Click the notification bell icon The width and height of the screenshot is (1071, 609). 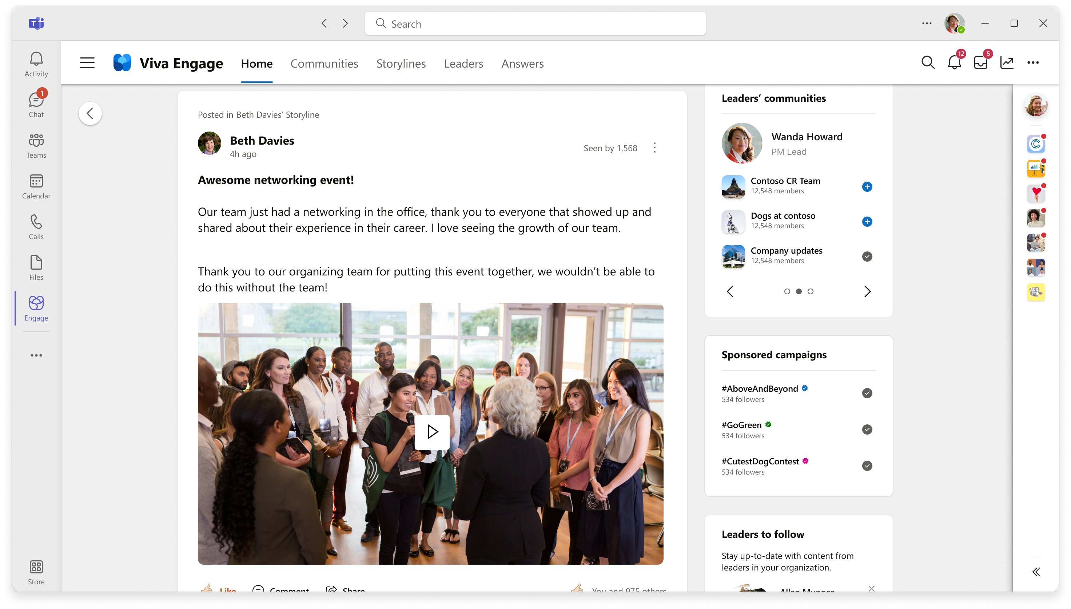(955, 62)
